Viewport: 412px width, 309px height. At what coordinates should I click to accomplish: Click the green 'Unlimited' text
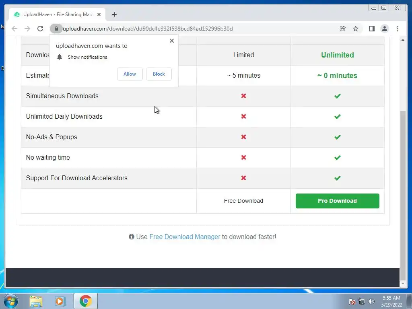338,55
